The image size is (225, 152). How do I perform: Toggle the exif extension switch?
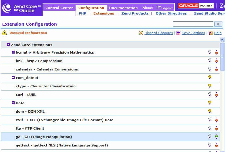[x=217, y=120]
